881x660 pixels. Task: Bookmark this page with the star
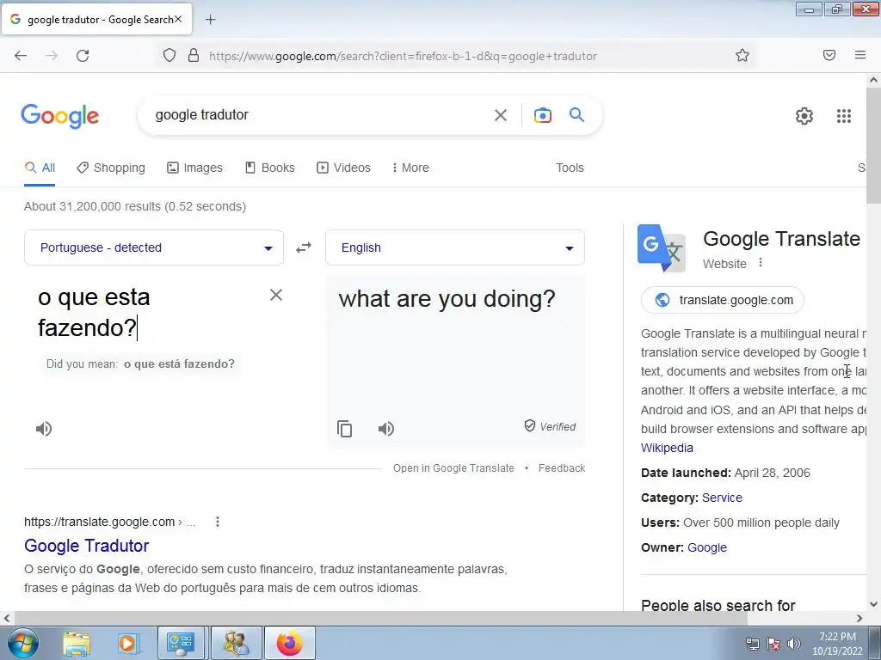pyautogui.click(x=742, y=56)
